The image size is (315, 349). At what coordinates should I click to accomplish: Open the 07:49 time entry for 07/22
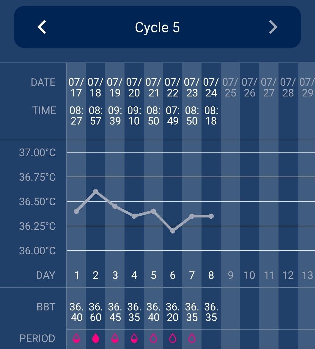[173, 115]
